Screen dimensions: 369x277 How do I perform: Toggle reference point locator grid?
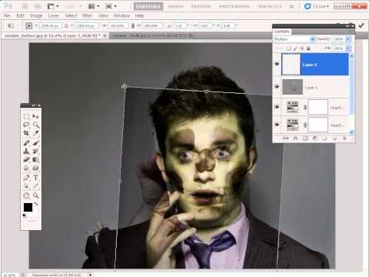tap(28, 25)
